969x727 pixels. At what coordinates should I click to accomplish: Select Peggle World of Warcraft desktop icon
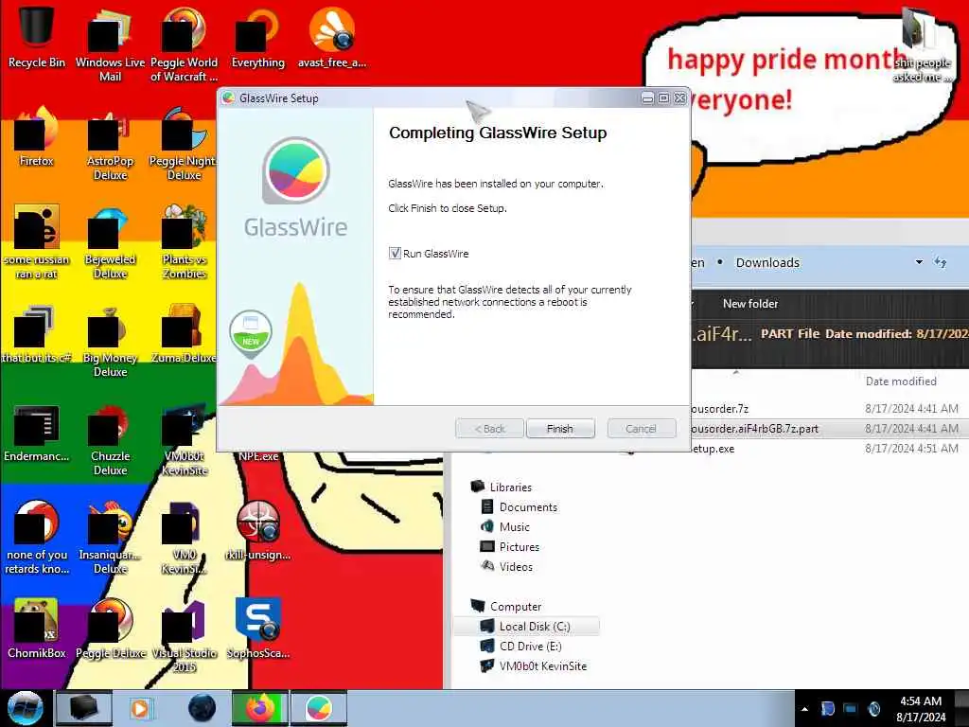[184, 44]
